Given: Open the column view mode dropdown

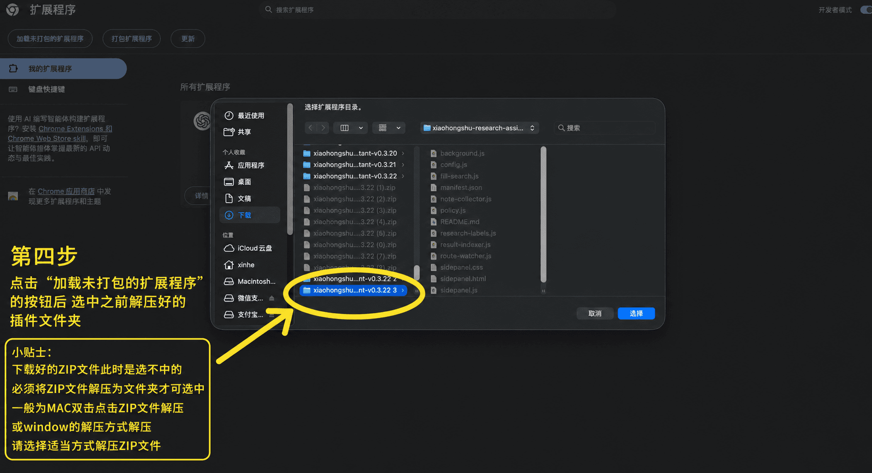Looking at the screenshot, I should pos(351,128).
